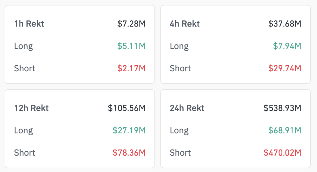
Task: Click the 1h total $7.28M value
Action: [131, 24]
